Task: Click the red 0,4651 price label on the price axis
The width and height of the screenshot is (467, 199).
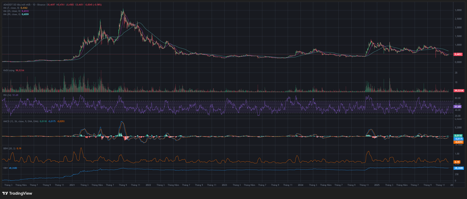Action: pyautogui.click(x=458, y=54)
